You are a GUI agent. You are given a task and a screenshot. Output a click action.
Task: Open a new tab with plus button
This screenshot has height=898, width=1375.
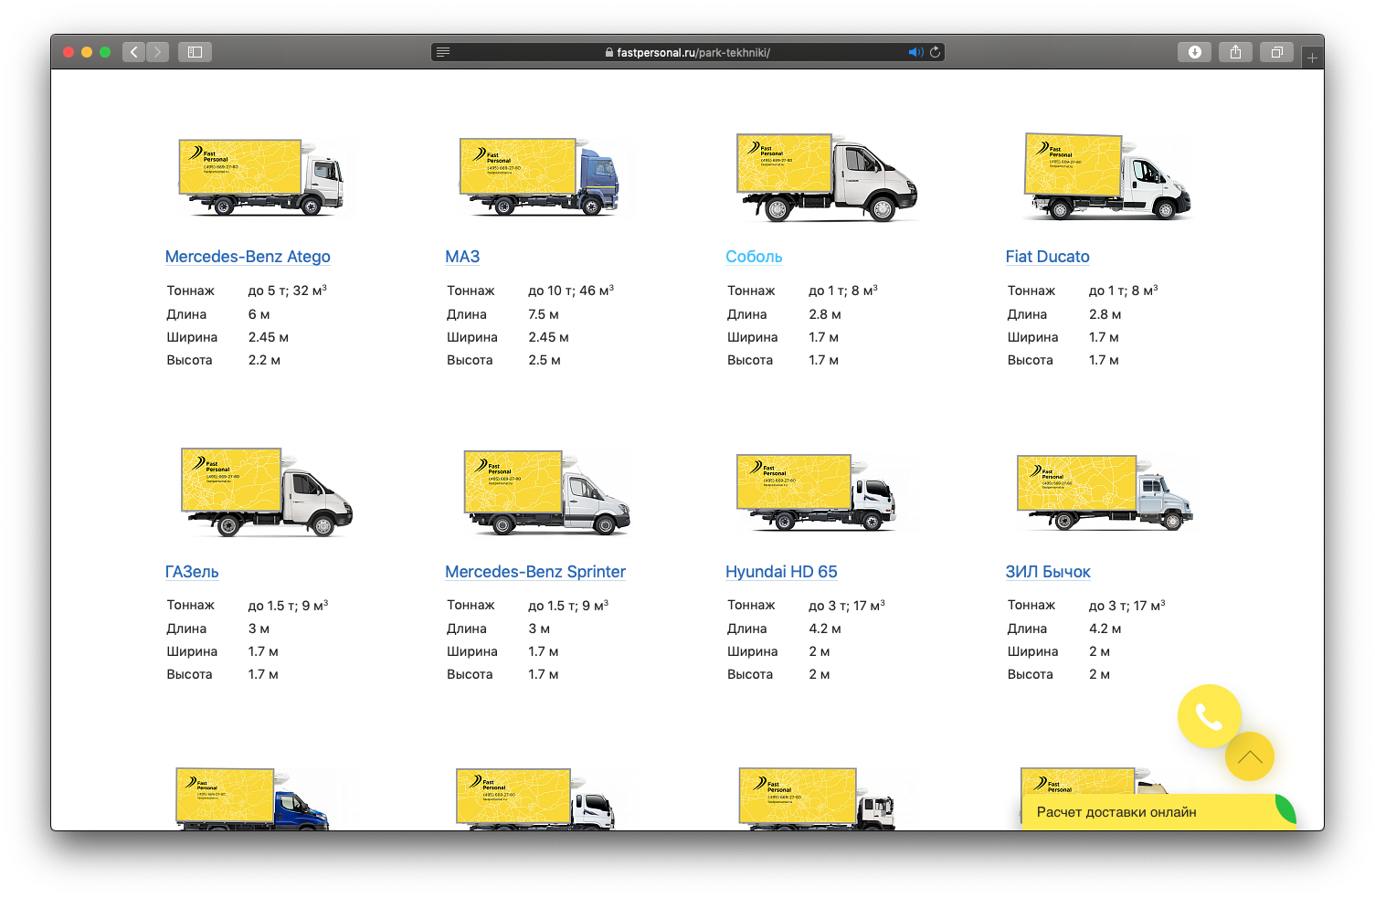tap(1312, 58)
